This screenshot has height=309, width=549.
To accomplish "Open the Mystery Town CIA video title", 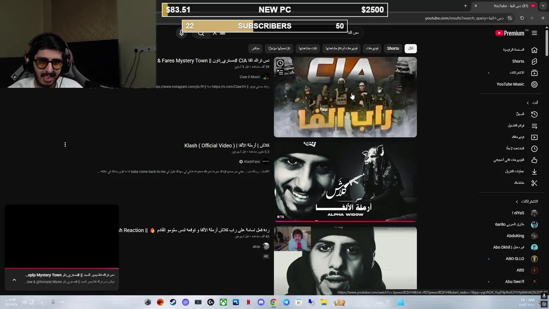I will [214, 61].
